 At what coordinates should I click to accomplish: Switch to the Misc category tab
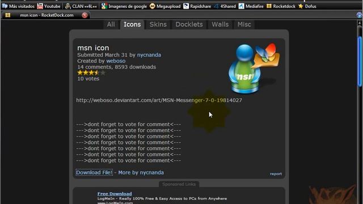point(244,24)
